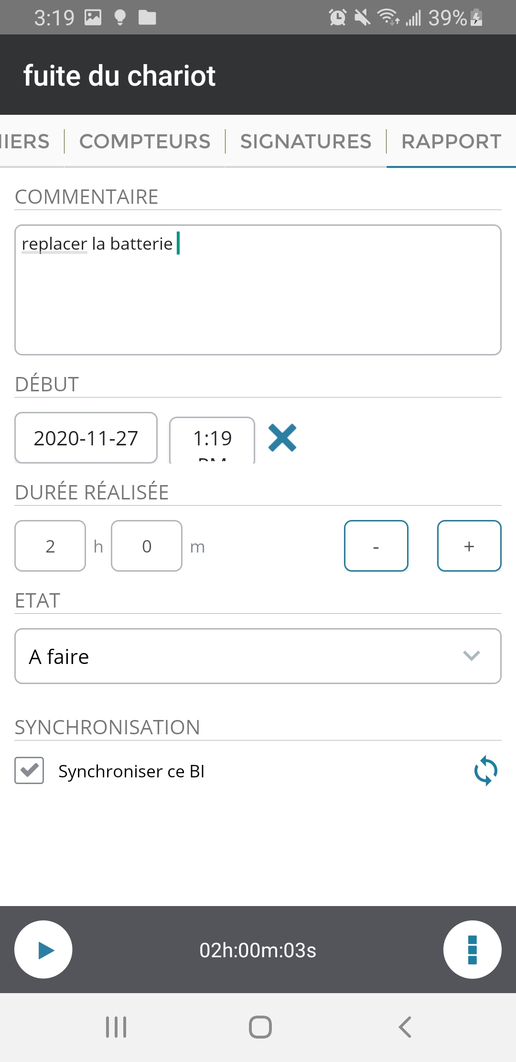Tap the Android back navigation icon
This screenshot has width=516, height=1062.
[405, 1027]
